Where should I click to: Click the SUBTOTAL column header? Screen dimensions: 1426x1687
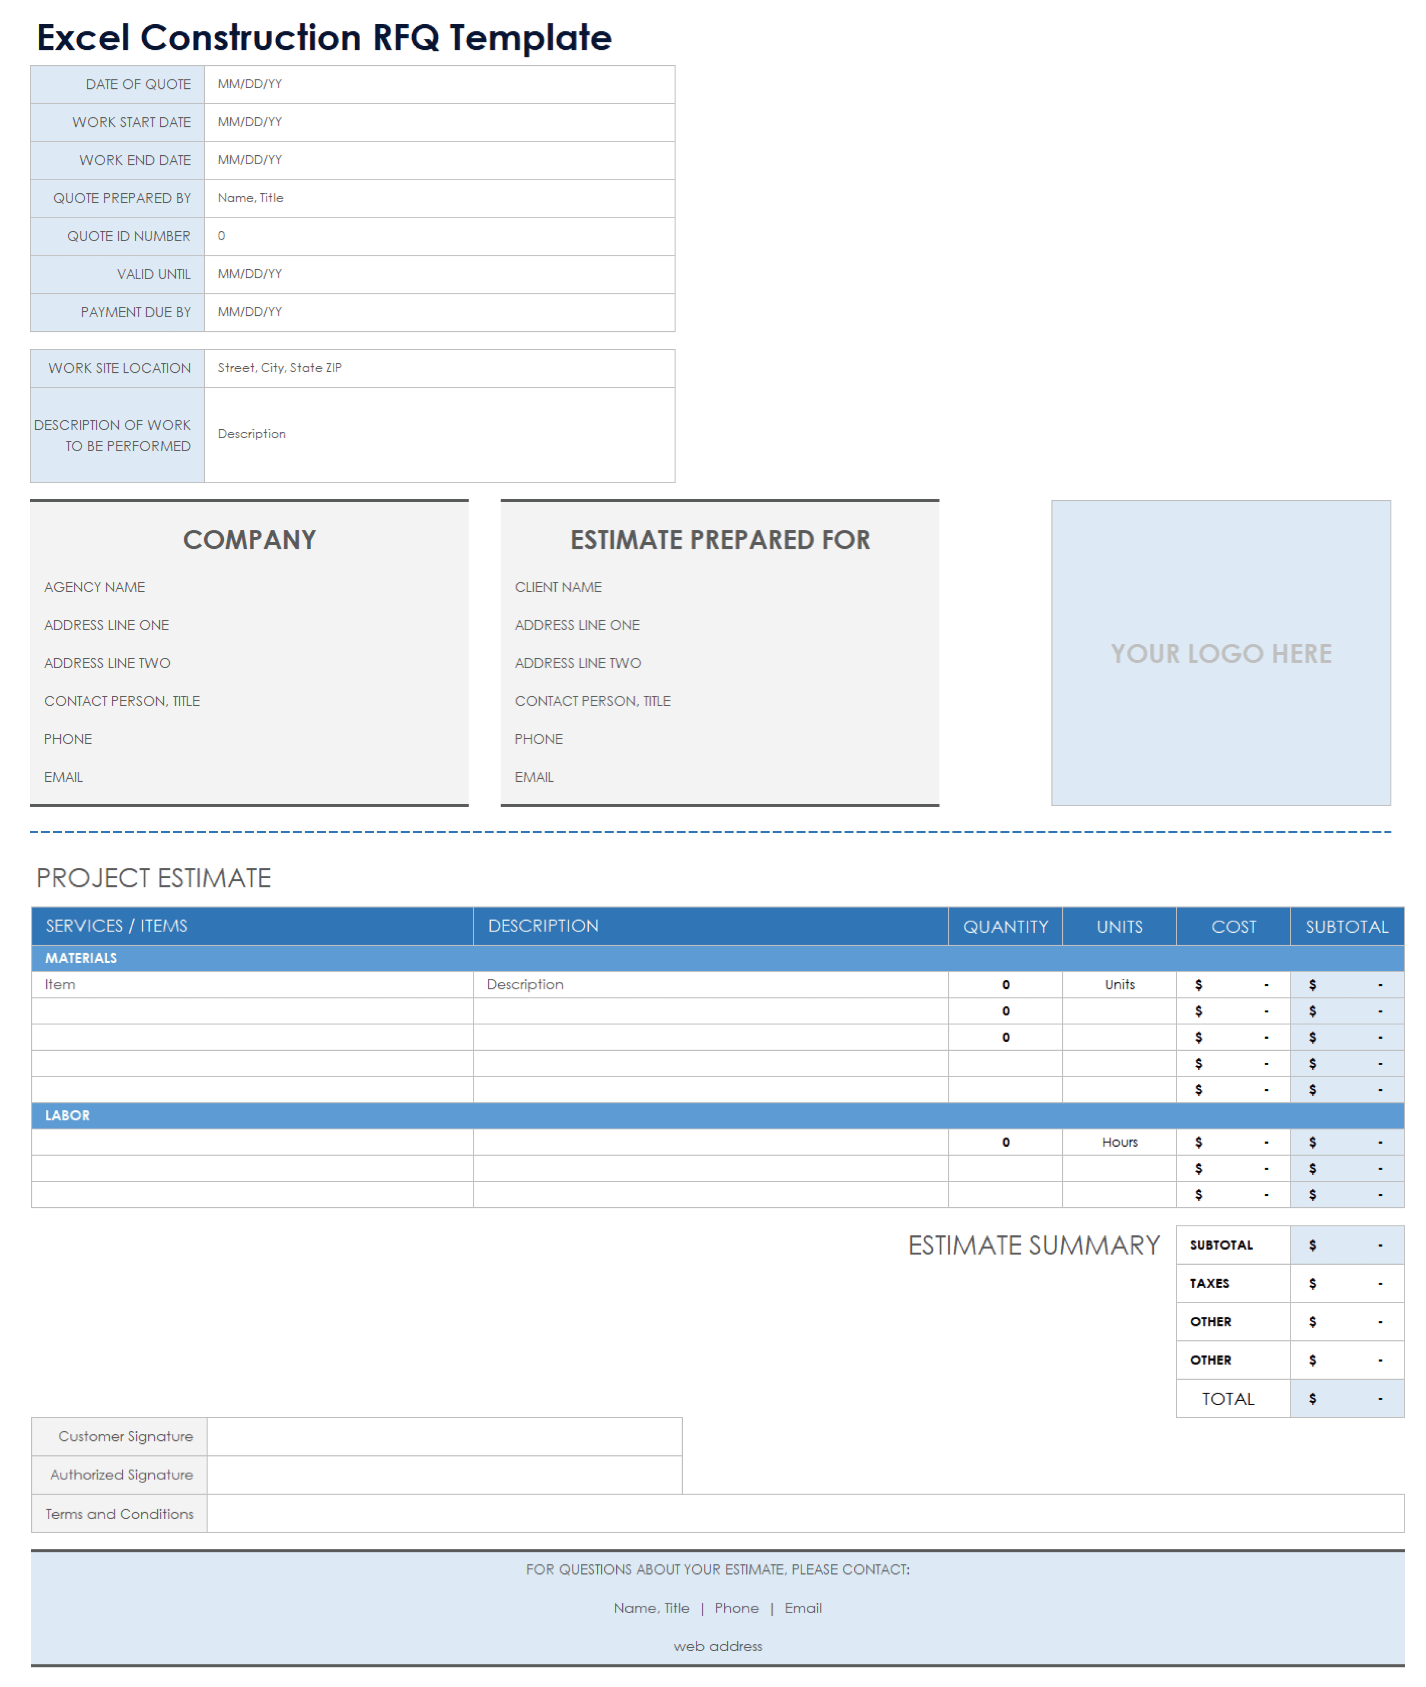(1347, 926)
